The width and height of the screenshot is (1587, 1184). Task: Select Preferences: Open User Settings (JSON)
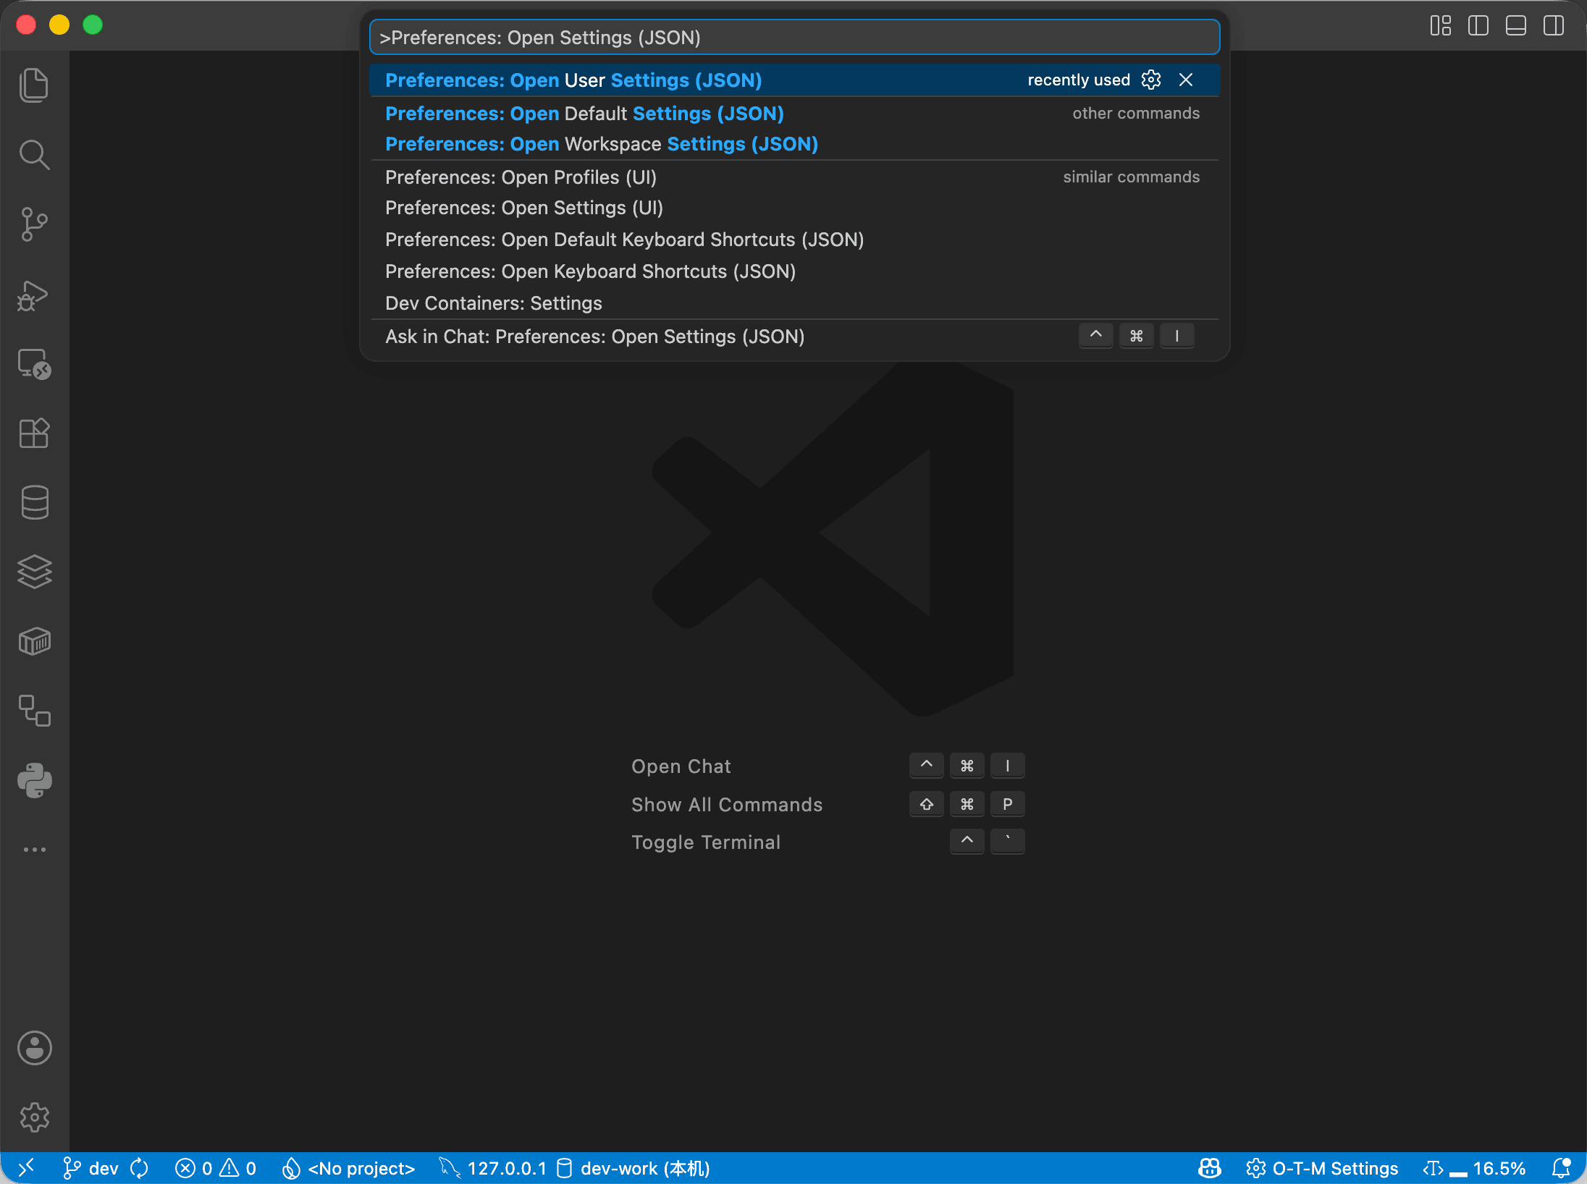pos(794,80)
